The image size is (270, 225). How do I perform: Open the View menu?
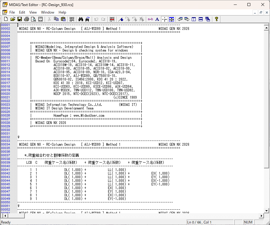33,12
